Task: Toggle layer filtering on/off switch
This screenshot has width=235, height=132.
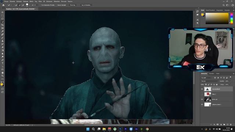Action: pos(231,77)
